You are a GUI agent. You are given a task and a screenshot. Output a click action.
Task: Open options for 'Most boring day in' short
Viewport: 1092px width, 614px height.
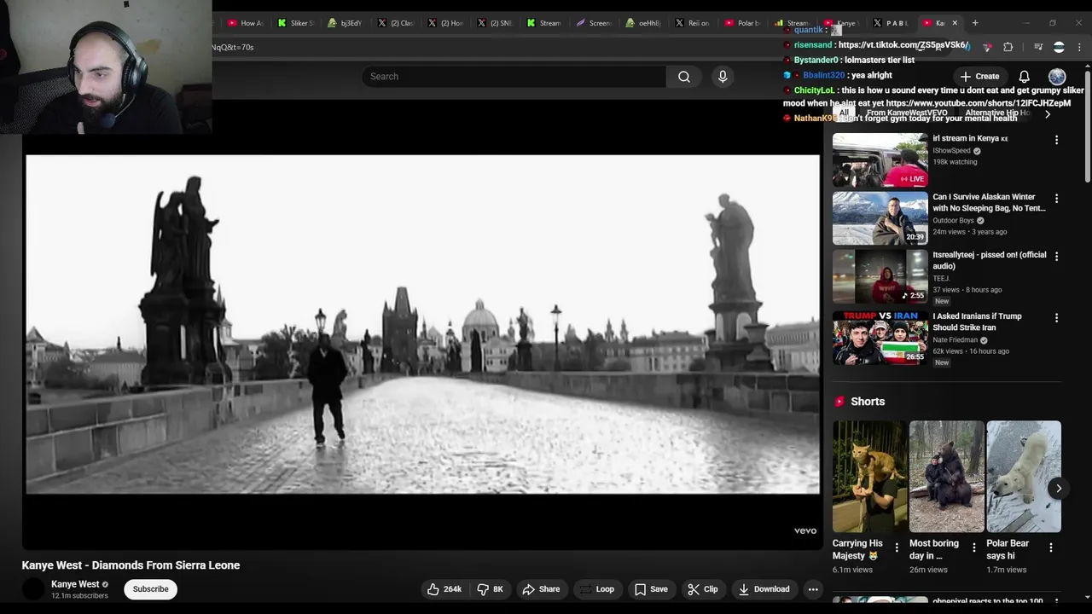tap(974, 547)
